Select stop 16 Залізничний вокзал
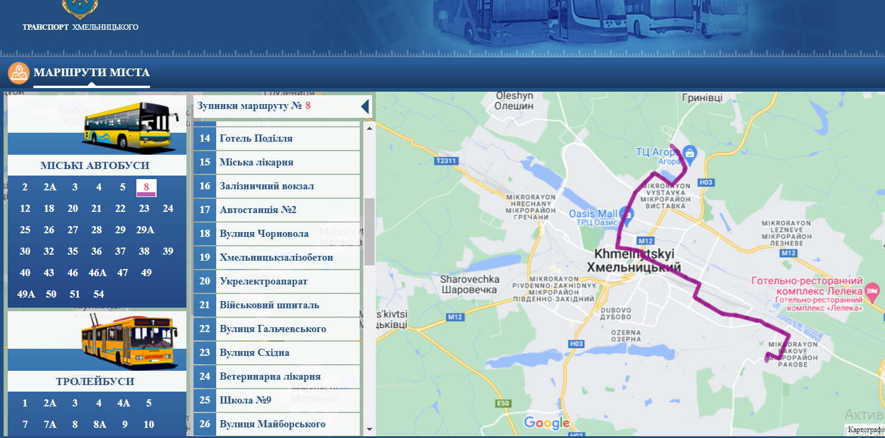Screen dimensions: 885x438 (266, 186)
